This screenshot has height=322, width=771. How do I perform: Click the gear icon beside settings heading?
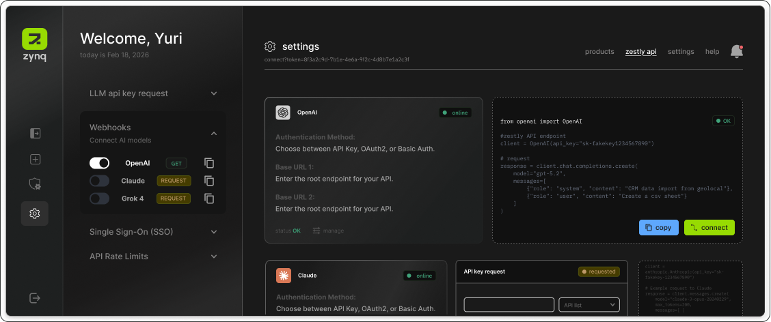click(270, 46)
